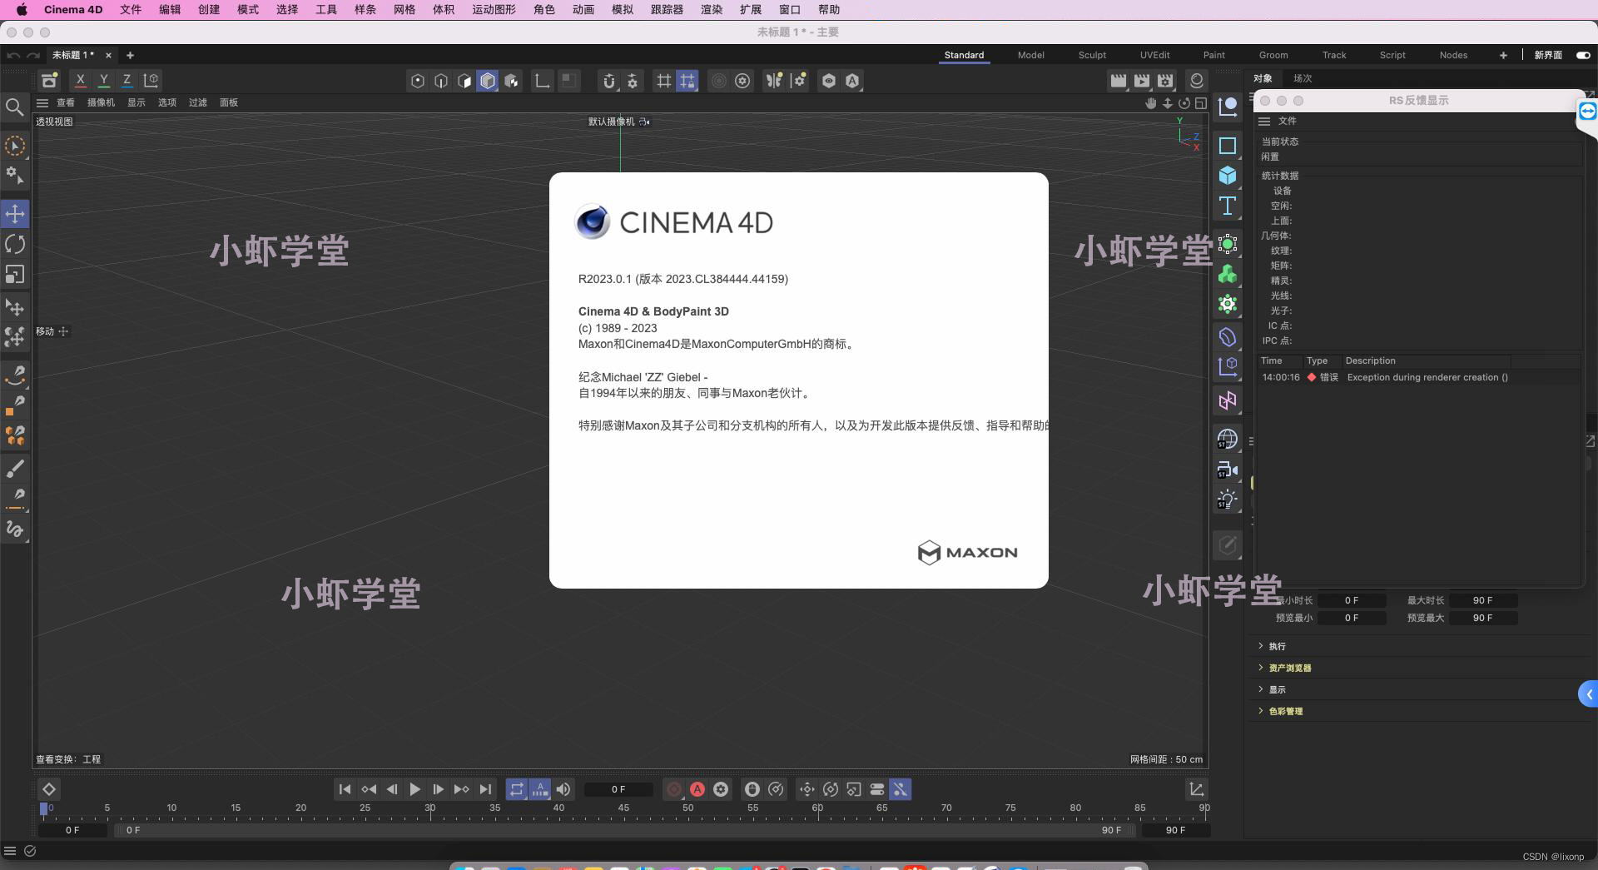1598x870 pixels.
Task: Open the timeline dope sheet icon
Action: [1196, 789]
